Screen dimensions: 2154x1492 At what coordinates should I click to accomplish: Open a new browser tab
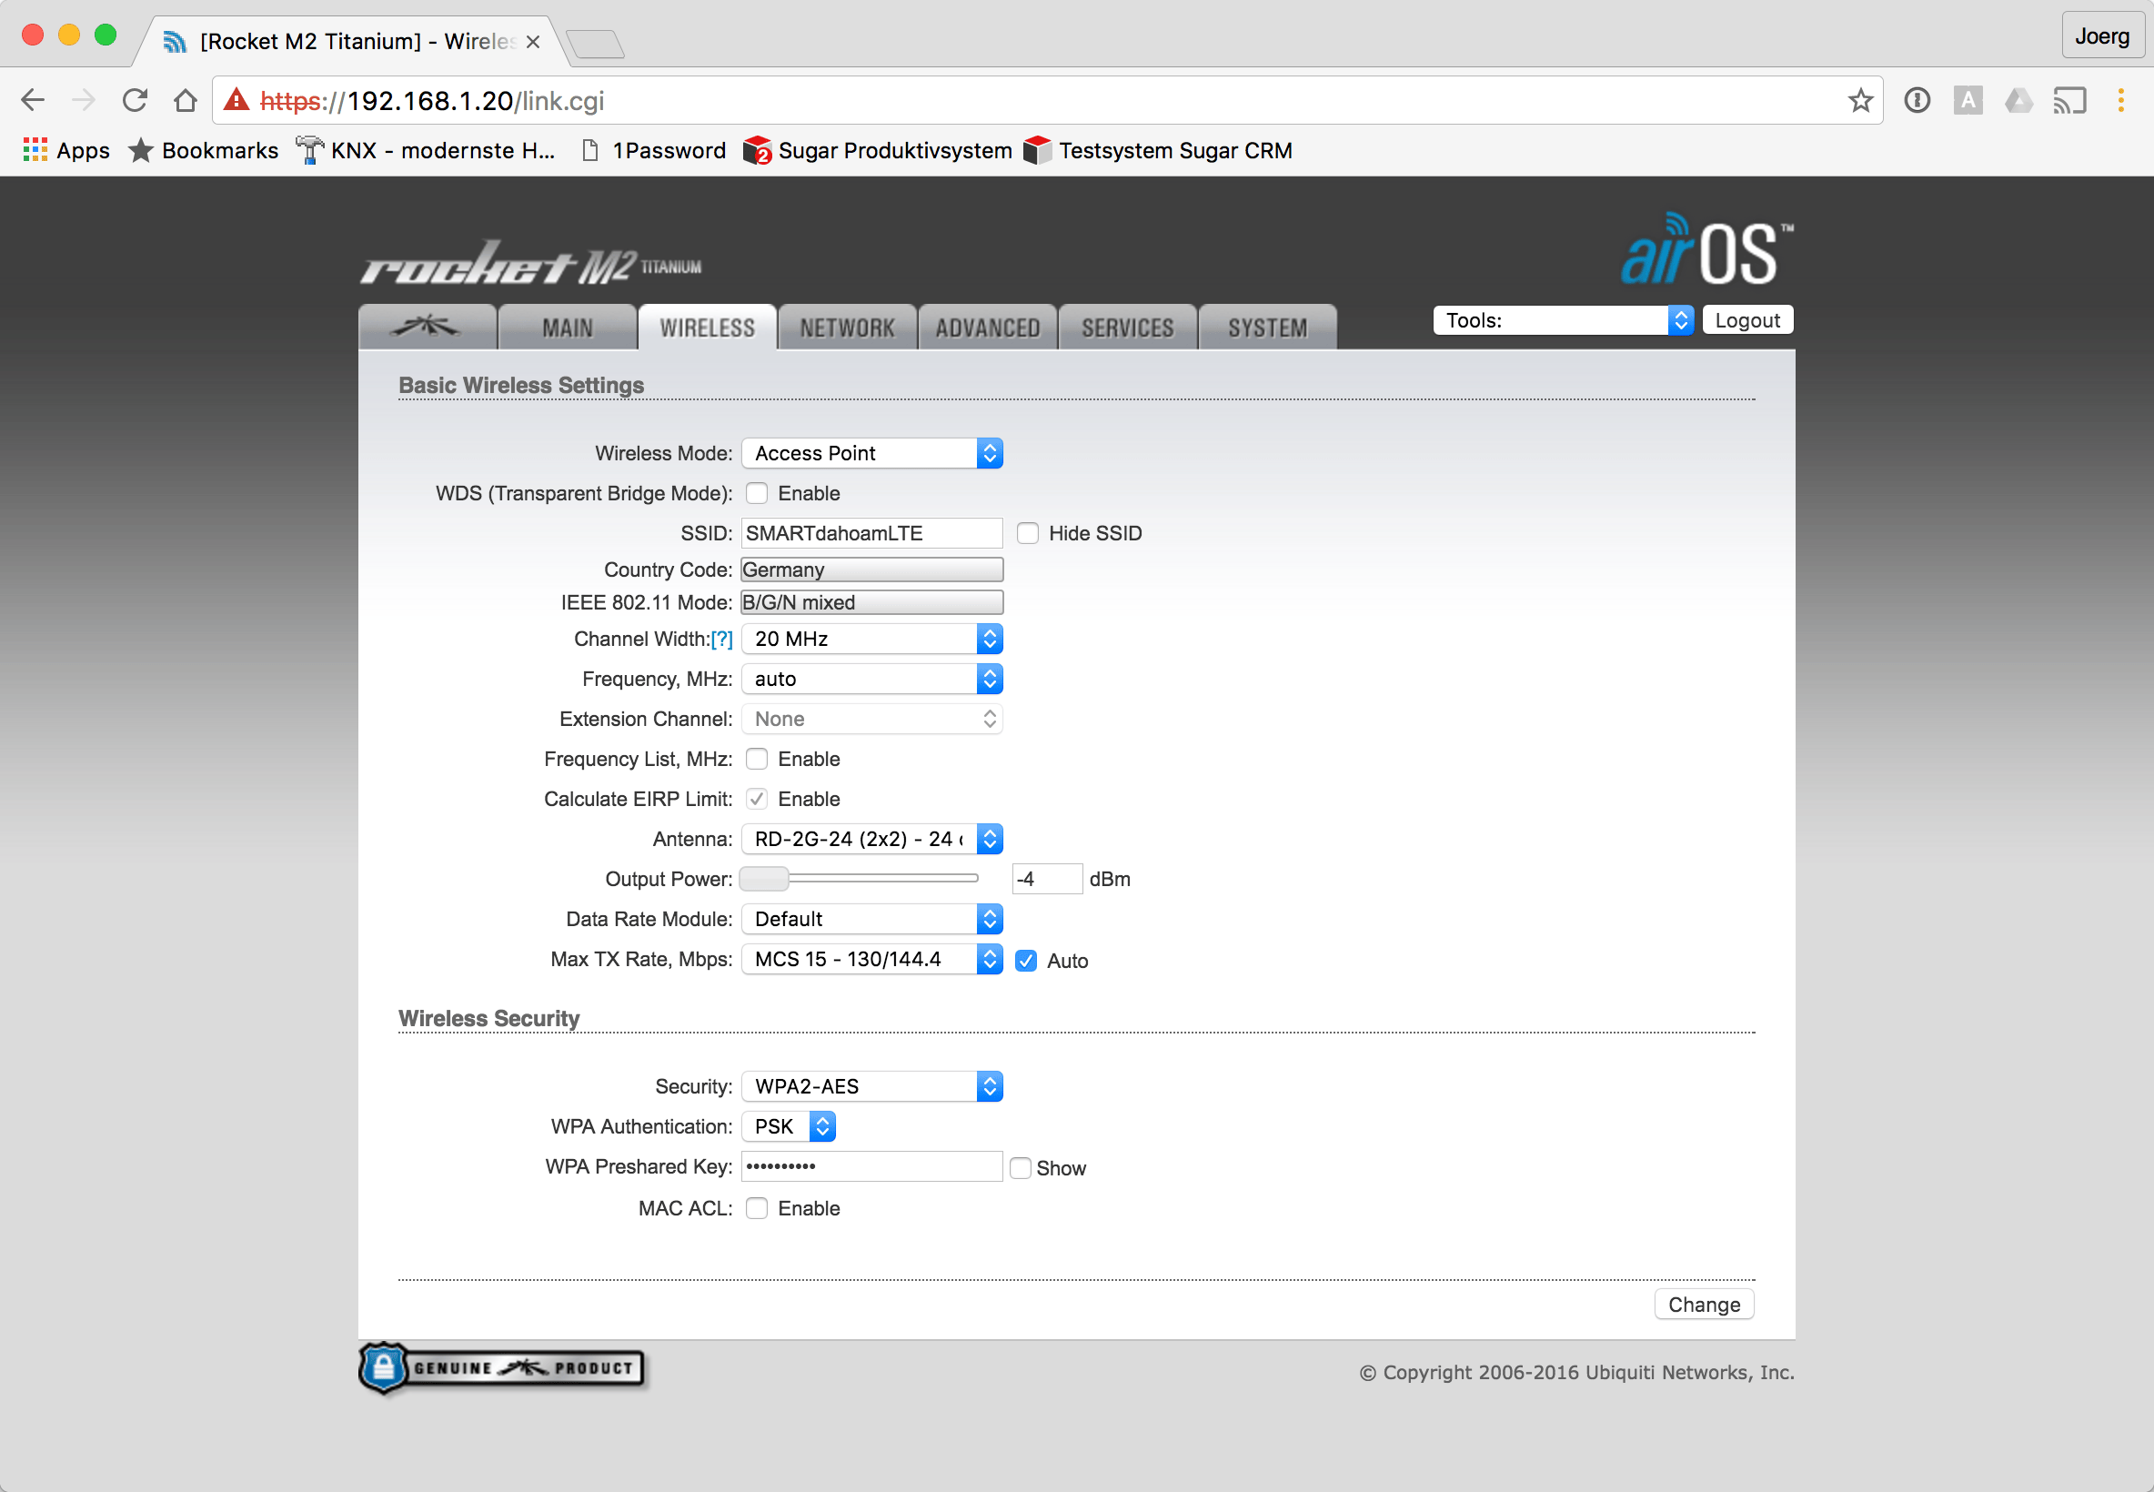[x=595, y=43]
